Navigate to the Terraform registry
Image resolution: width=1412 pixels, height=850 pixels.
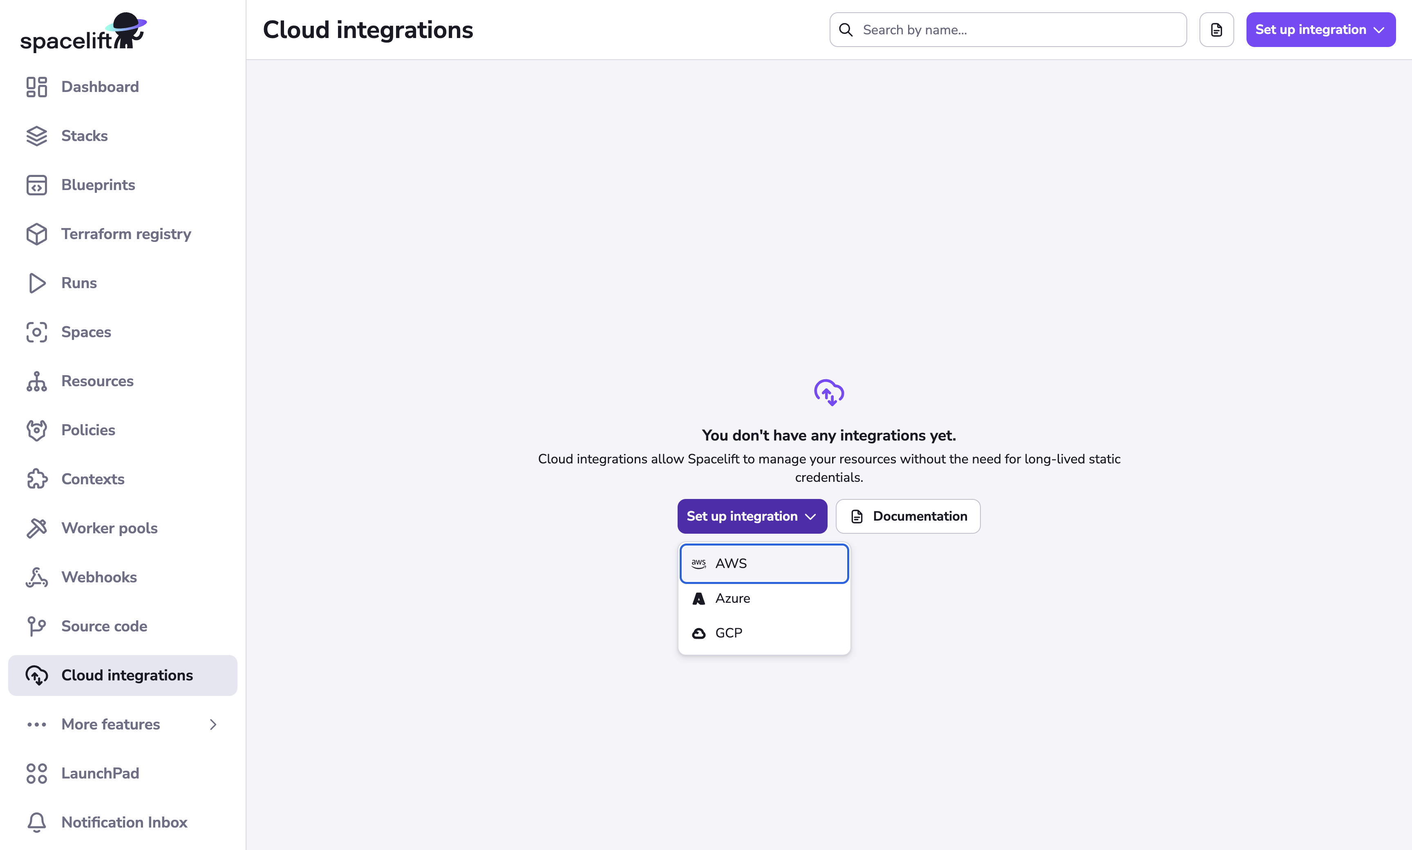tap(126, 234)
